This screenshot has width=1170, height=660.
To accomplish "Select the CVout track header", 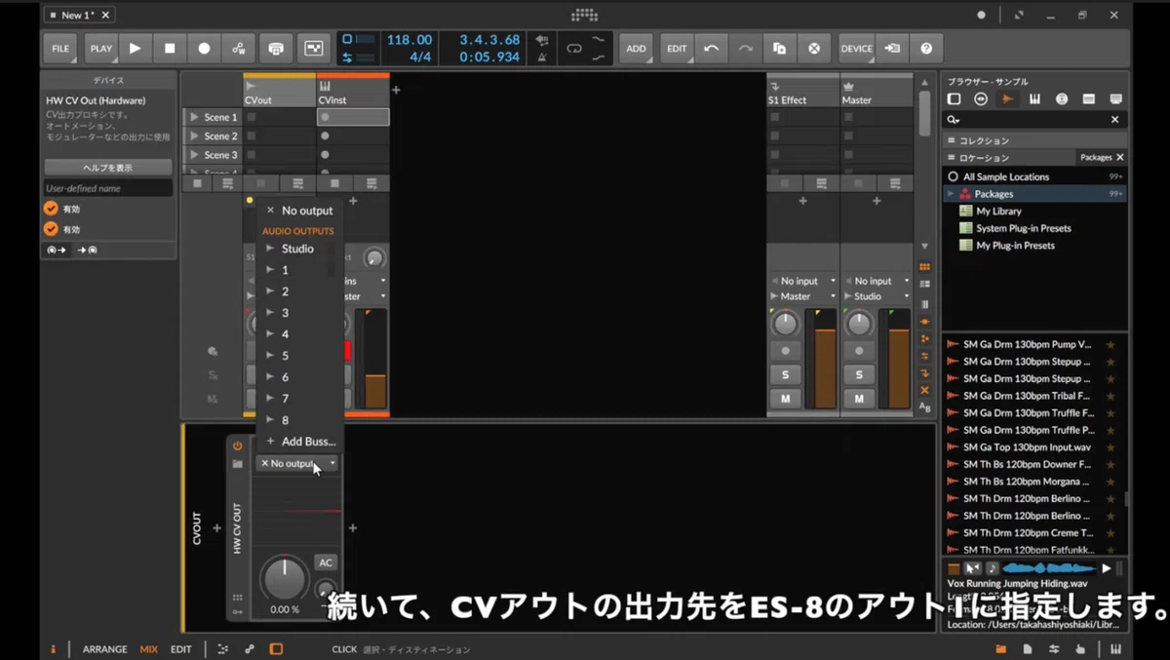I will [279, 93].
